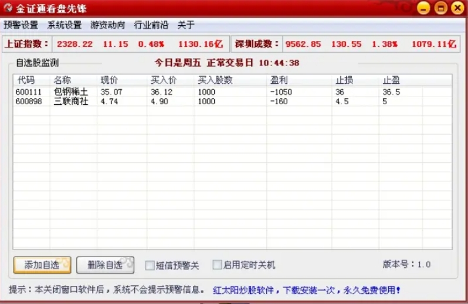Enable the 短信预警关 checkbox
This screenshot has height=304, width=468.
click(x=150, y=265)
